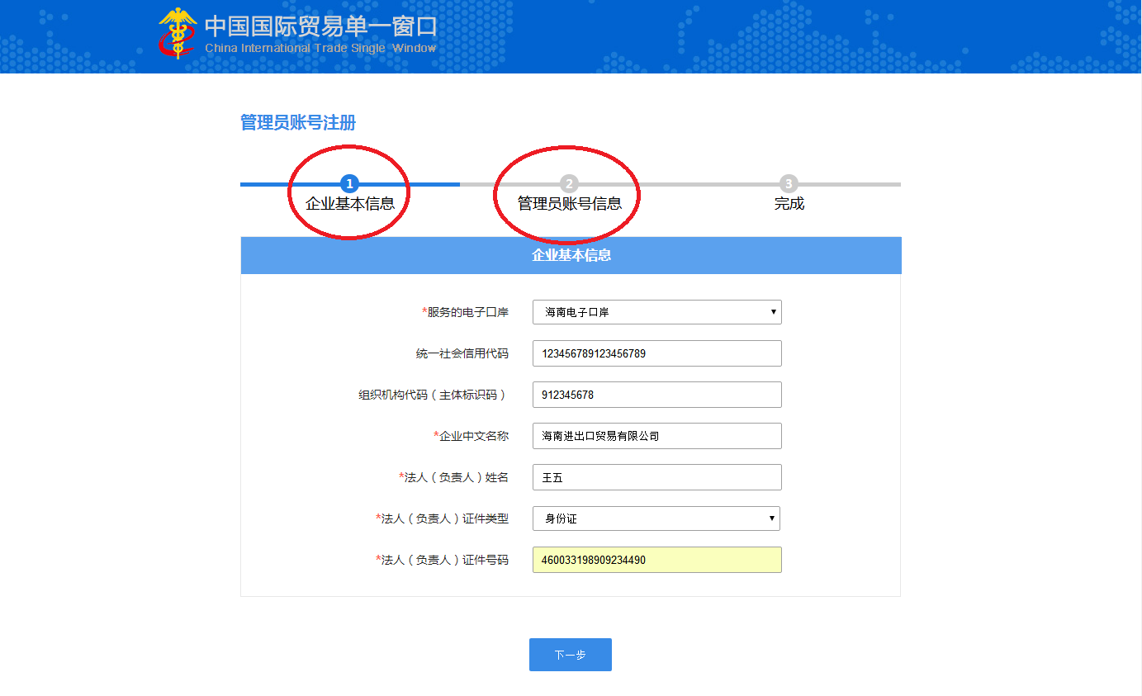Click the 组织机构代码 input field
1142x696 pixels.
point(656,395)
